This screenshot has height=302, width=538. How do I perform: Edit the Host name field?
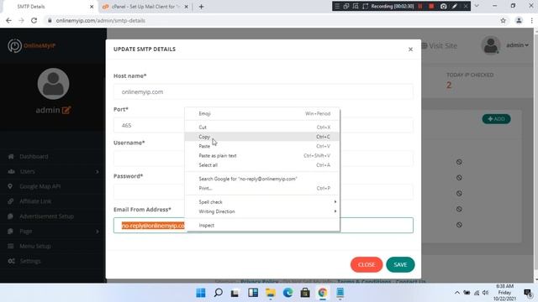[x=263, y=91]
